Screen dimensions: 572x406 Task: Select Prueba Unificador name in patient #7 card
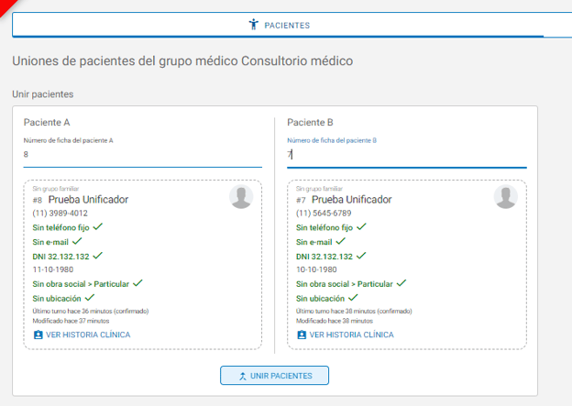pos(352,199)
